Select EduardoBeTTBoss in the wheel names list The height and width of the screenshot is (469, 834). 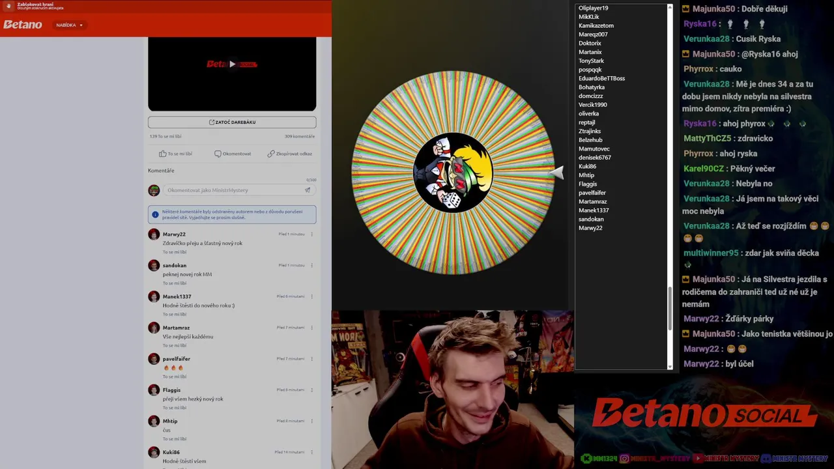click(x=601, y=78)
